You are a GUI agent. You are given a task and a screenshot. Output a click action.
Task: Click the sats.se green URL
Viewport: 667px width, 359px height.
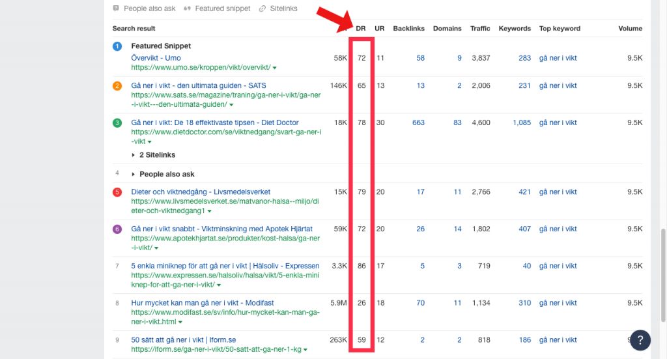226,100
